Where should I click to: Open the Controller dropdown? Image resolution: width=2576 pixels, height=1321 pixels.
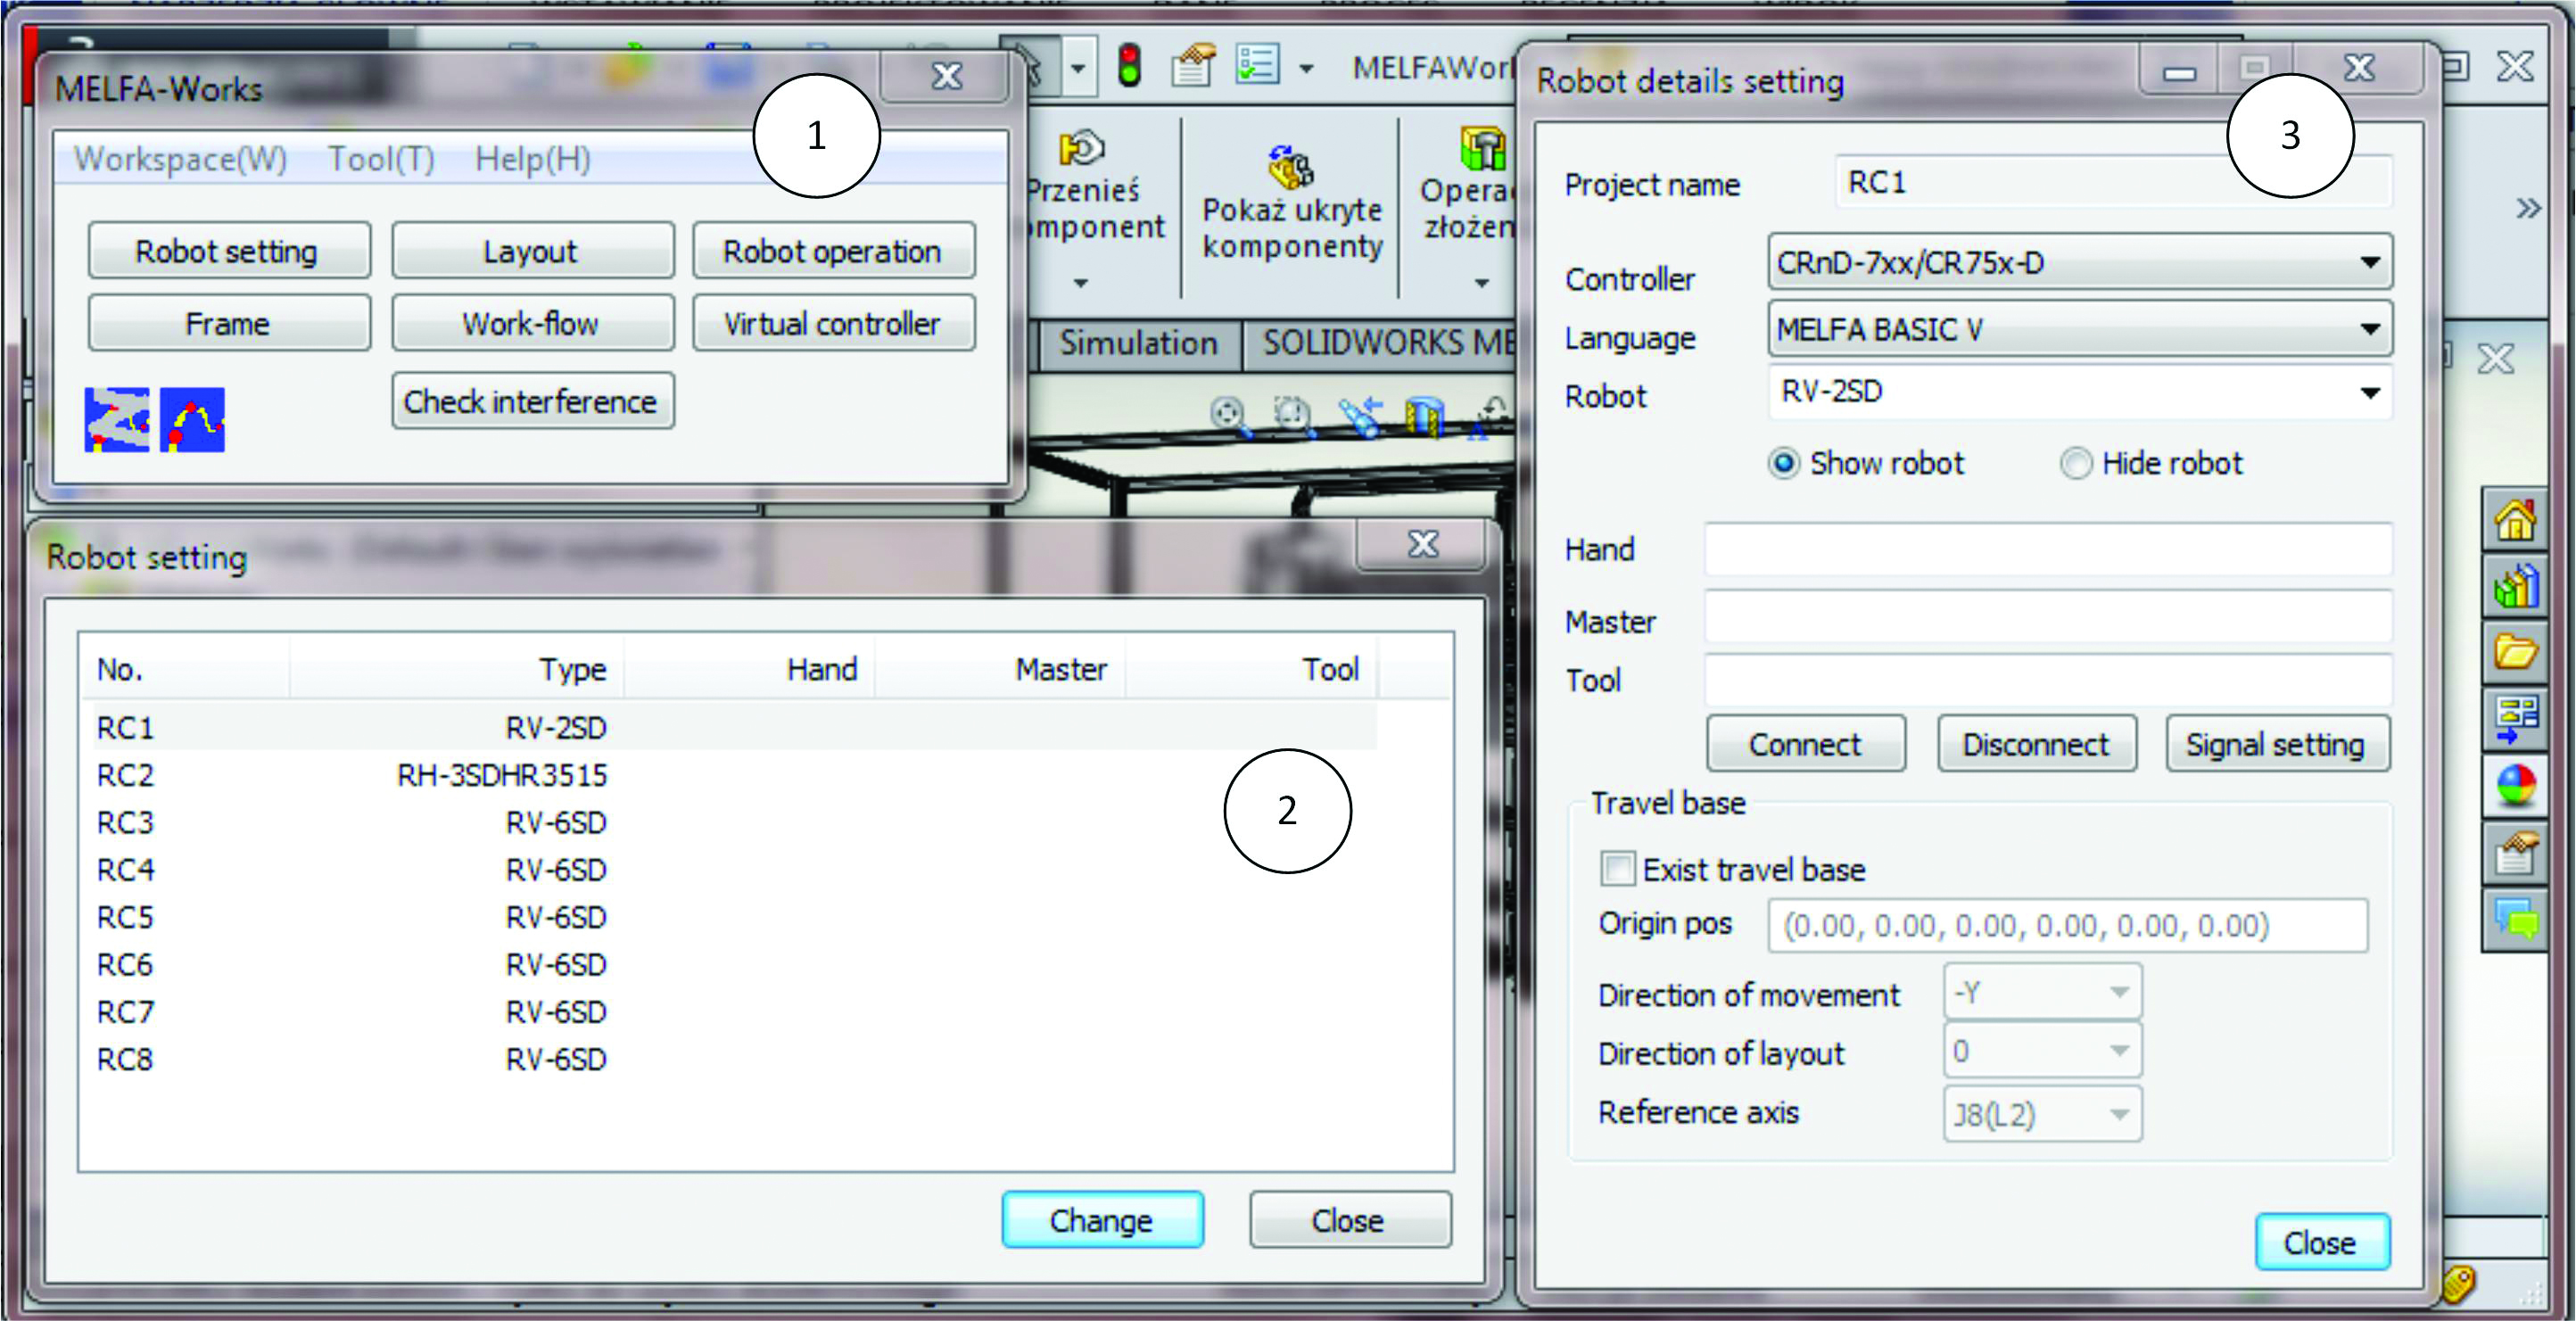(2080, 263)
